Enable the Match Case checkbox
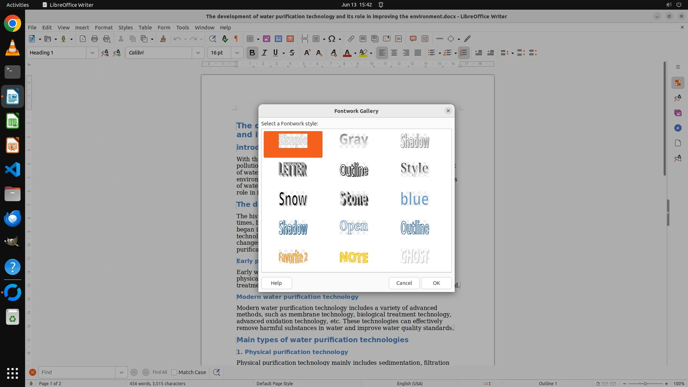This screenshot has height=387, width=688. (174, 372)
